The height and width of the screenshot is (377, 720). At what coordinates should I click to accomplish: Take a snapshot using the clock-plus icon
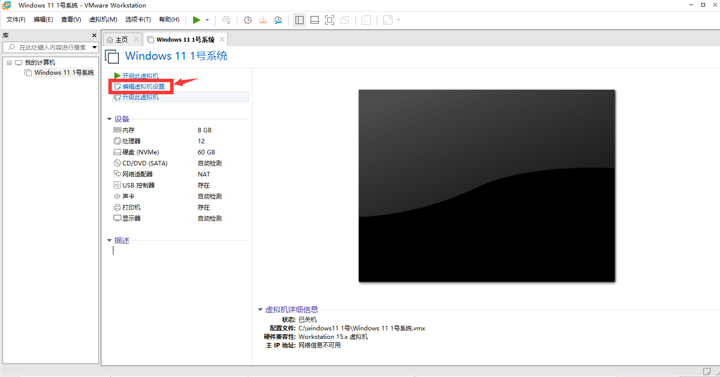tap(248, 20)
